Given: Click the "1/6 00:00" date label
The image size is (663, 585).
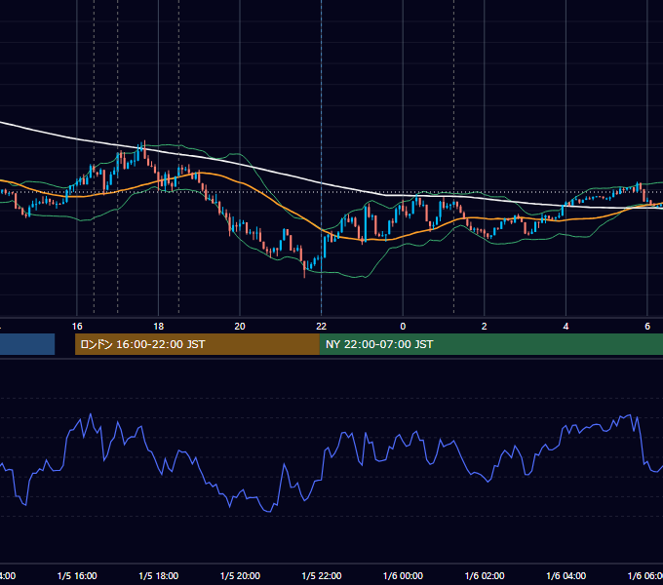Looking at the screenshot, I should click(x=403, y=575).
